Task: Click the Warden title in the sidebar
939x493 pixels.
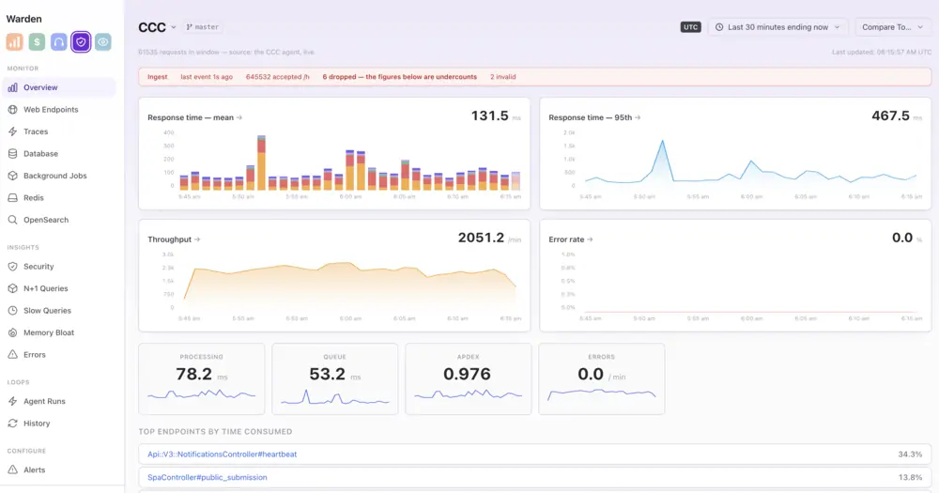Action: tap(24, 19)
